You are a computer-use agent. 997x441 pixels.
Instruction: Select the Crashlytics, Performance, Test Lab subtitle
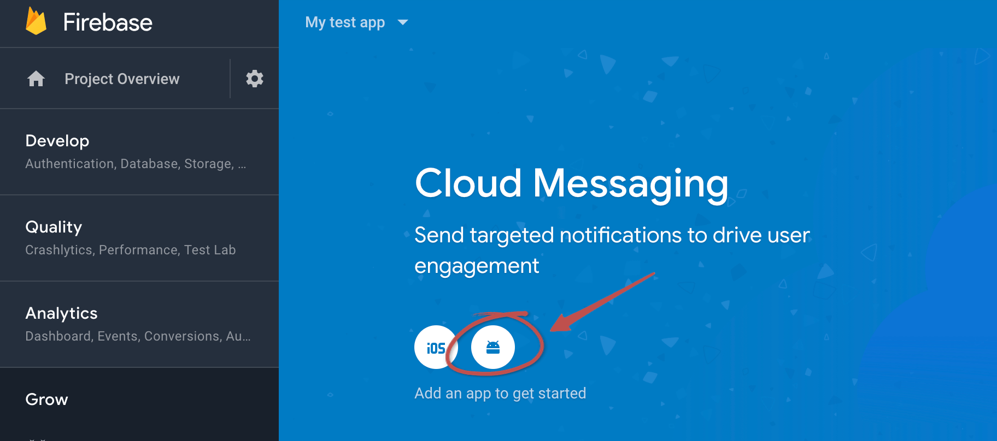tap(131, 250)
